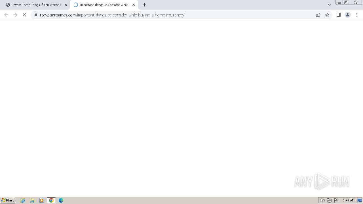Minimize the Chrome window
This screenshot has height=204, width=363.
tap(339, 3)
